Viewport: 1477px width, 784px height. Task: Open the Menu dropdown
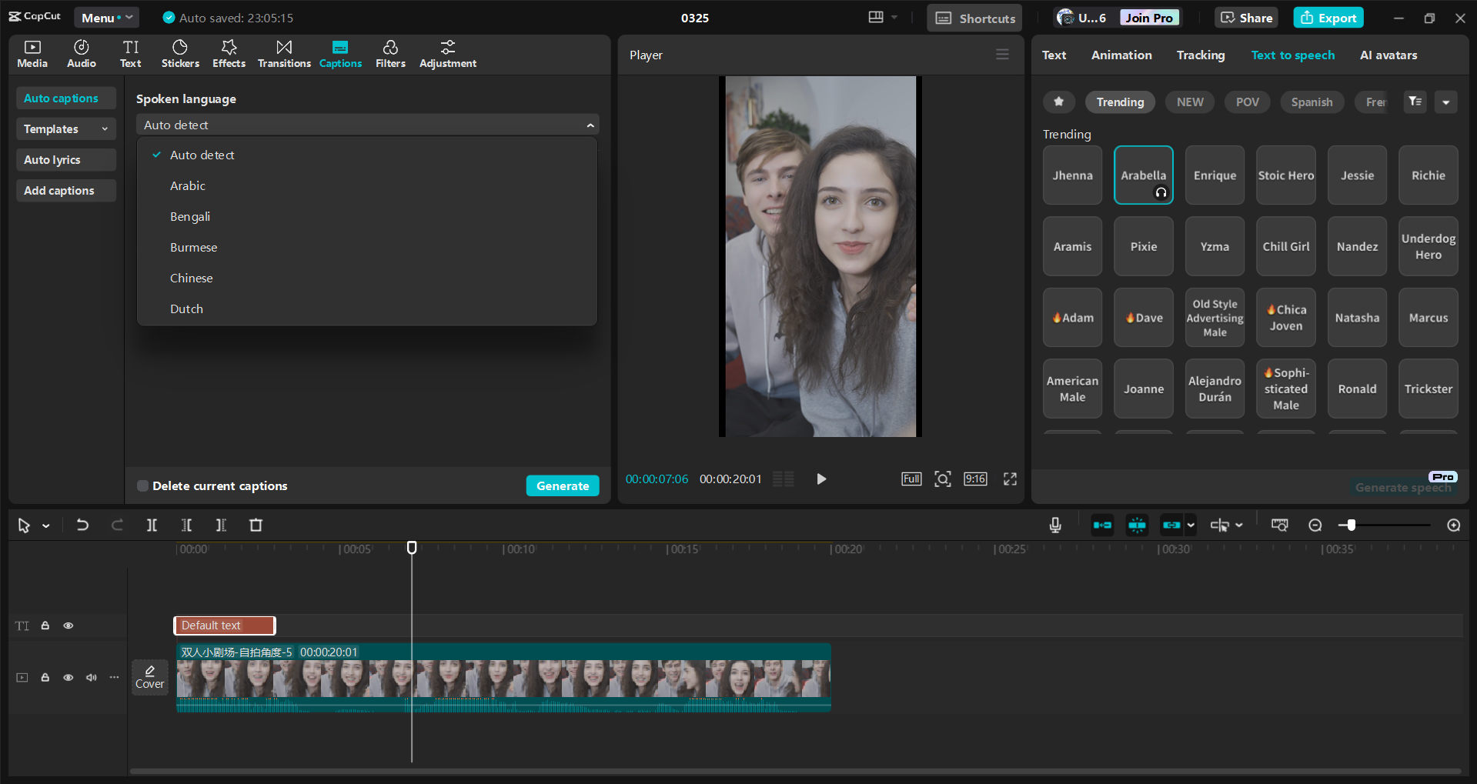pyautogui.click(x=106, y=17)
